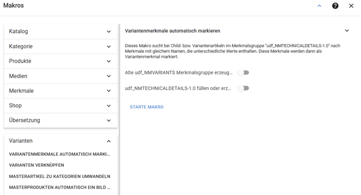Image resolution: width=361 pixels, height=195 pixels.
Task: Click the Varianten section header label
Action: (20, 141)
